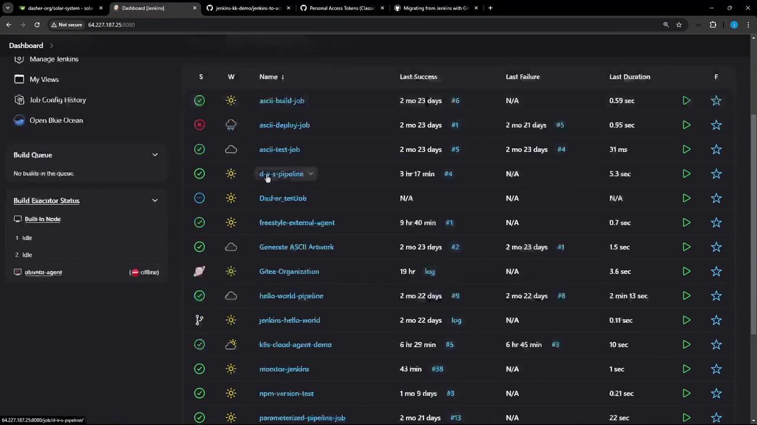Sort jobs by Last Success column header
Image resolution: width=757 pixels, height=425 pixels.
tap(418, 77)
